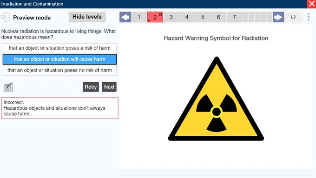This screenshot has width=316, height=178.
Task: Go to next question with right arrow
Action: pyautogui.click(x=278, y=17)
